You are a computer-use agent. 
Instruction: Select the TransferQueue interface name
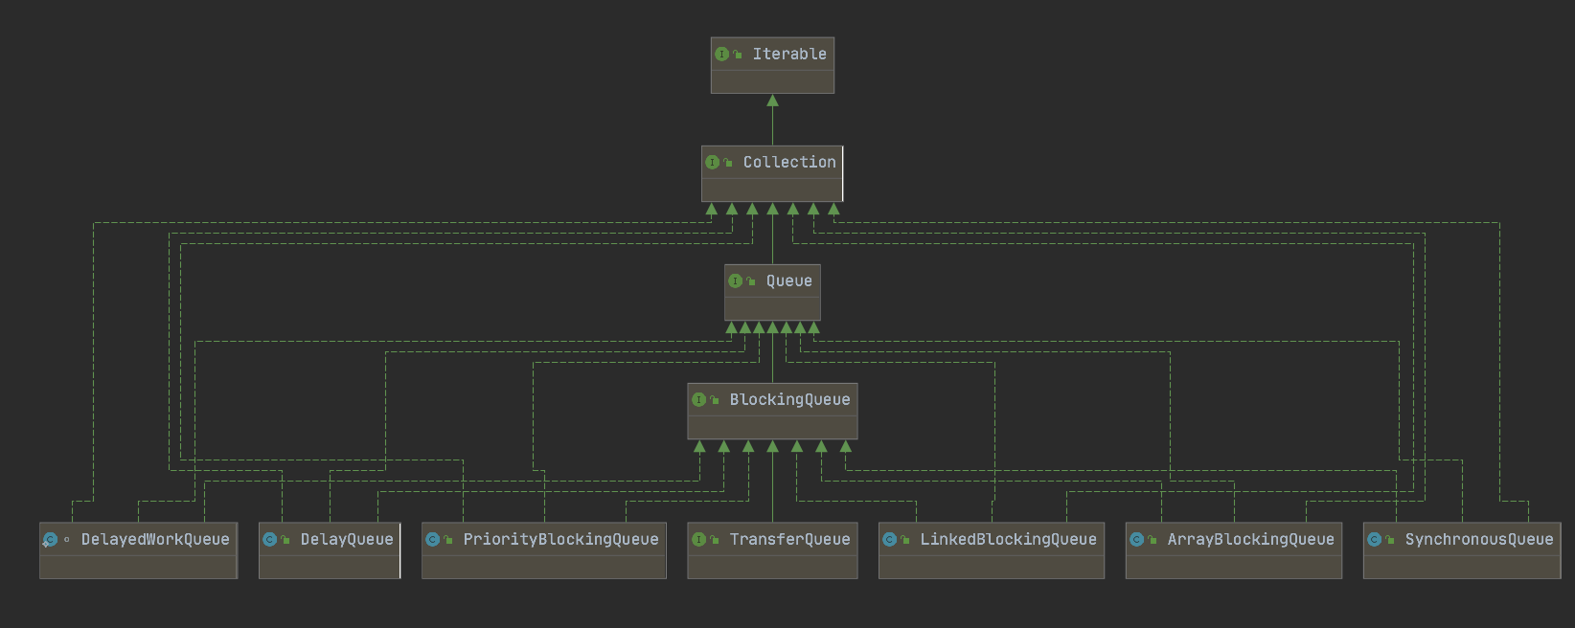(x=789, y=540)
